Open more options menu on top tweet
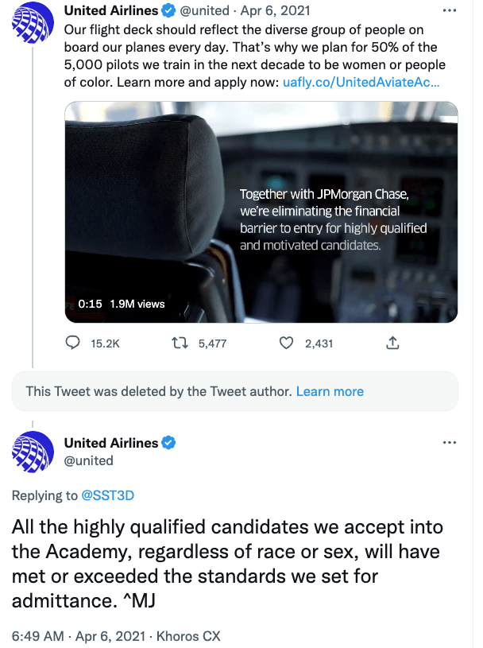 click(449, 11)
